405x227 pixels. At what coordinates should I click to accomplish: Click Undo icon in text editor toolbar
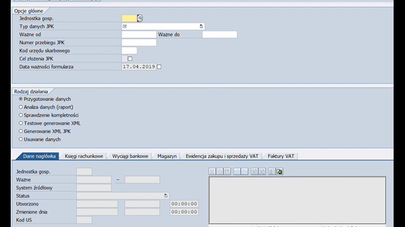237,172
